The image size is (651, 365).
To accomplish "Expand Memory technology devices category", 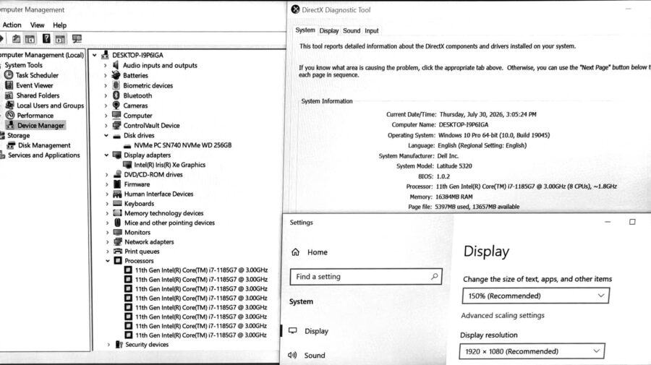I will pyautogui.click(x=107, y=213).
